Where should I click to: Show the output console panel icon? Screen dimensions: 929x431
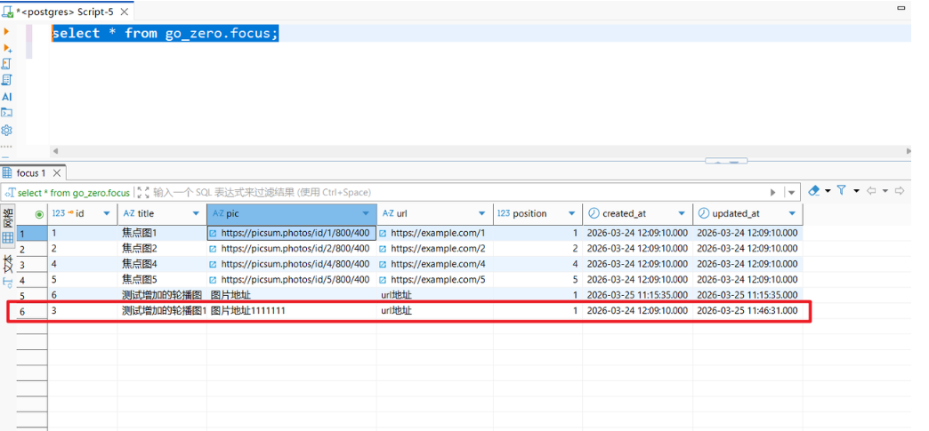[x=7, y=113]
